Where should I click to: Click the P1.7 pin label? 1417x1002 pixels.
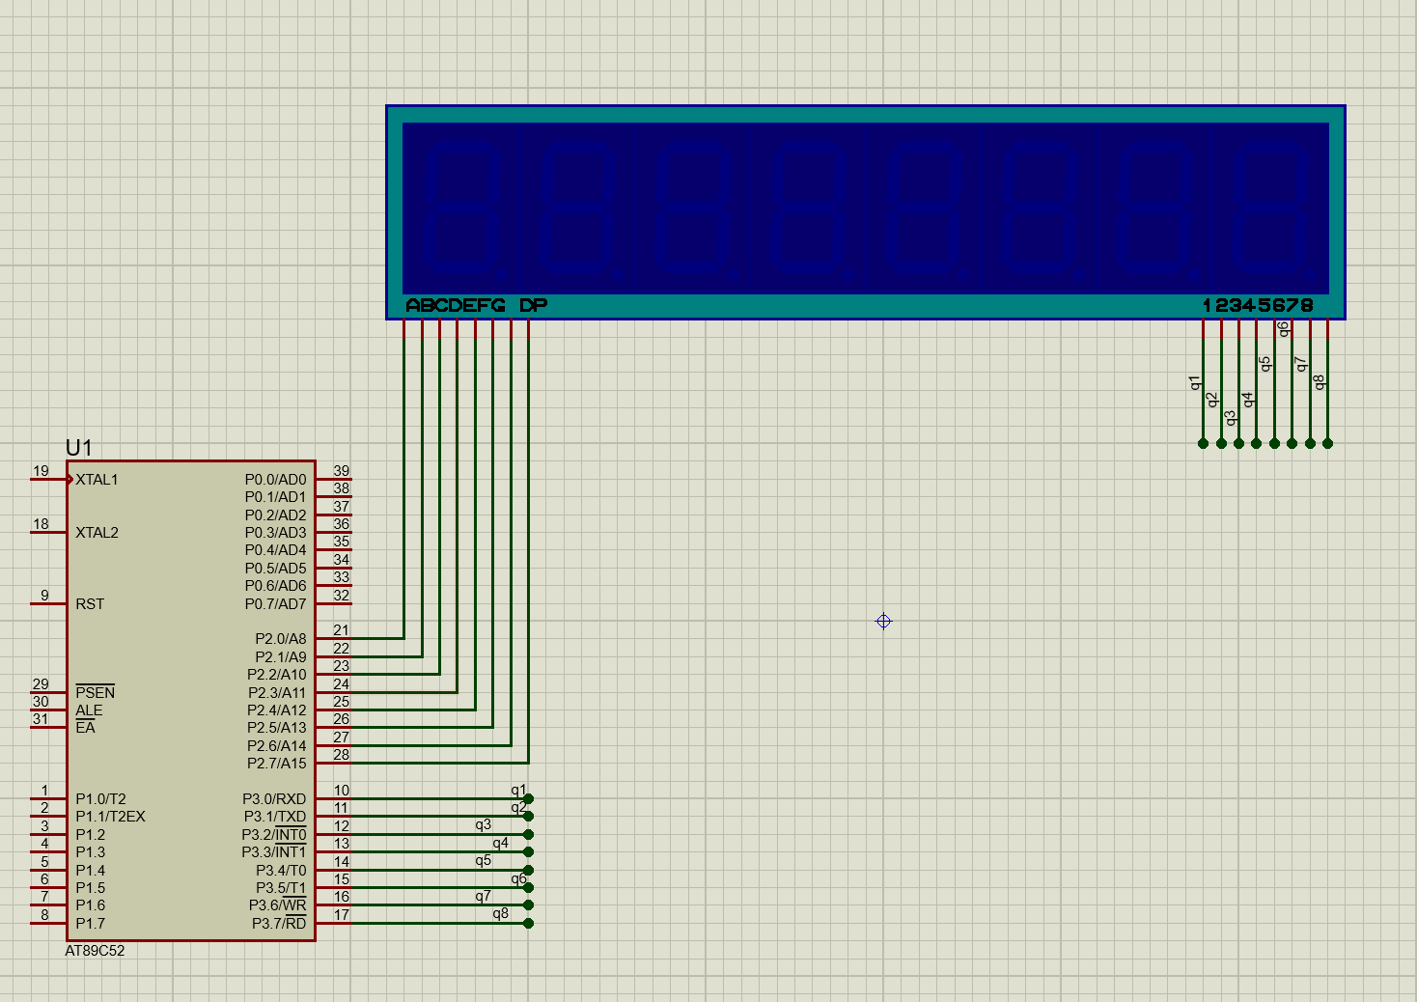point(90,924)
